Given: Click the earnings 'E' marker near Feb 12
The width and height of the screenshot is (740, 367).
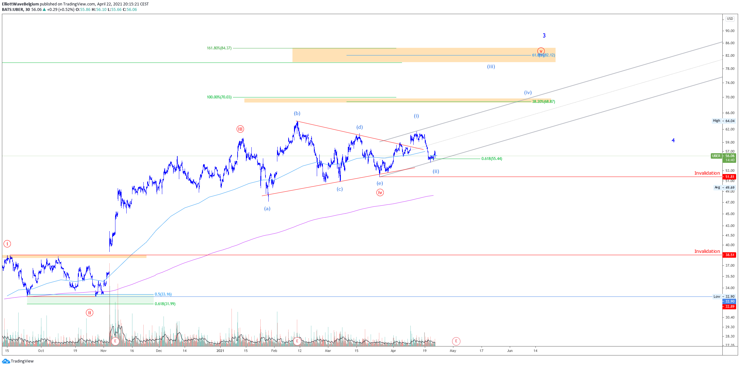Looking at the screenshot, I should pyautogui.click(x=297, y=341).
